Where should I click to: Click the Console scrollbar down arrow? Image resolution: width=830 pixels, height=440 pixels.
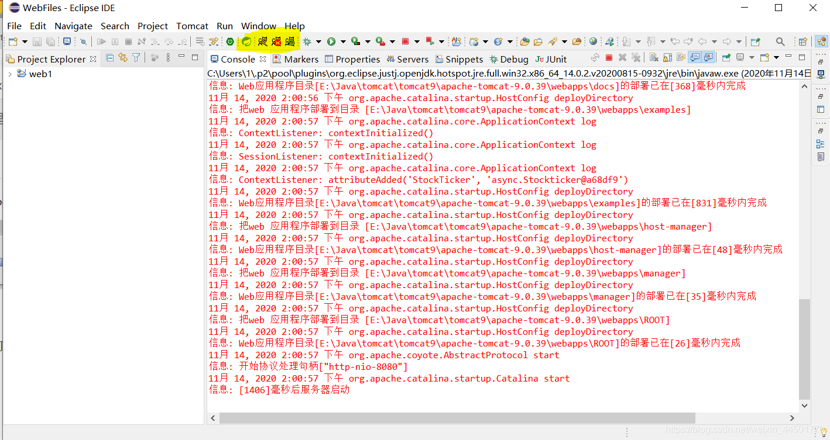point(804,405)
